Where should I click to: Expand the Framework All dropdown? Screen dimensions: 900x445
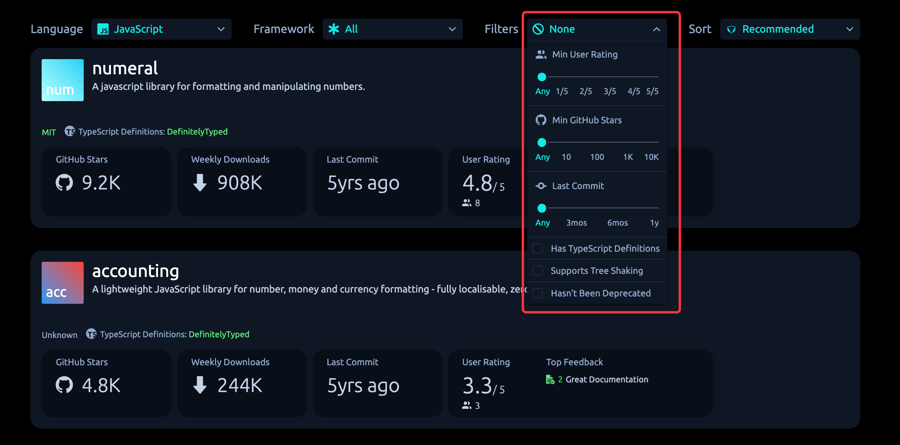[392, 29]
